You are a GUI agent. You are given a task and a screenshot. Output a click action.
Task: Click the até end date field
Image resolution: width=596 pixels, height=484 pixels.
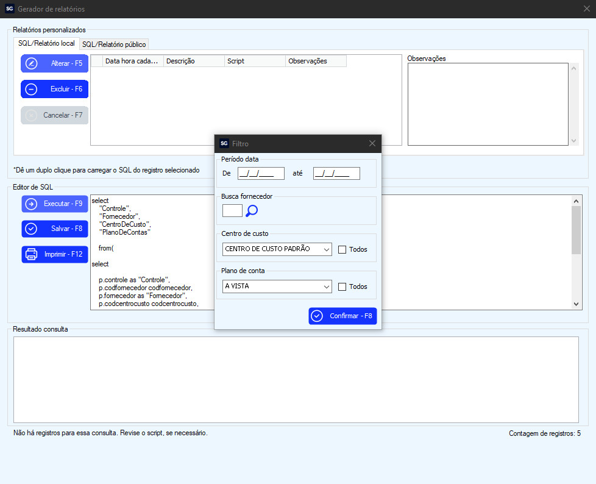coord(336,174)
